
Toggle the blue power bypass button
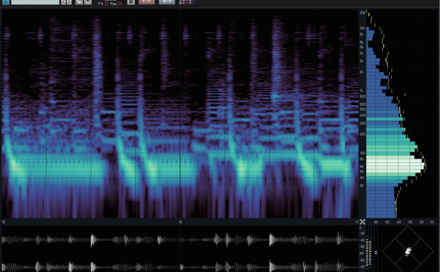point(5,2)
